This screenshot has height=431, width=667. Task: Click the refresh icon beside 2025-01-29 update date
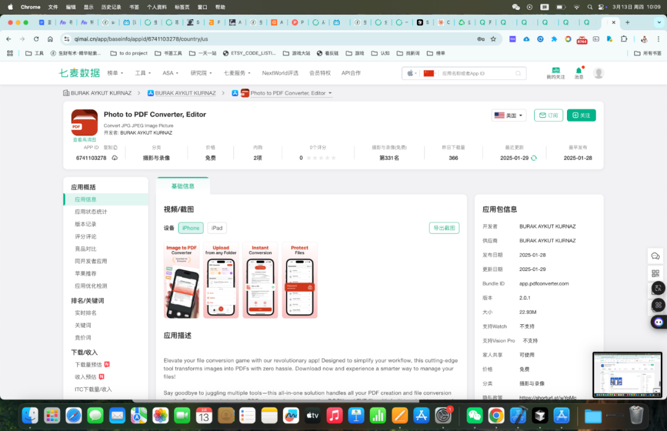coord(534,158)
